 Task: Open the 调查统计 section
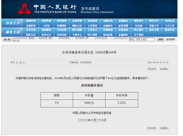click(138, 21)
